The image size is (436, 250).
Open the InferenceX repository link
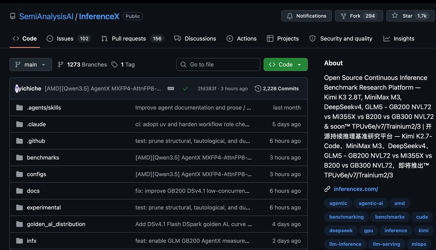click(99, 16)
